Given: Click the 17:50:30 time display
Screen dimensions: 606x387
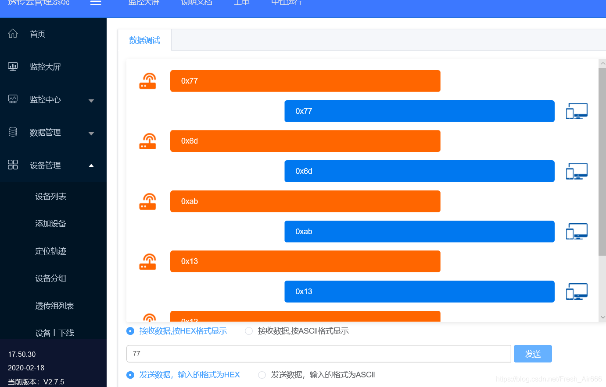Looking at the screenshot, I should coord(22,354).
